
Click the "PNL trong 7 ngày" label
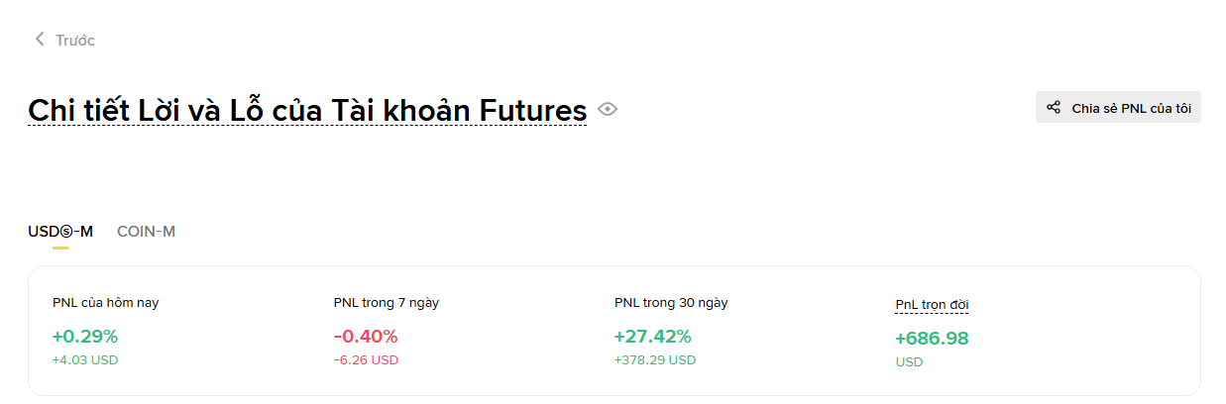[387, 303]
